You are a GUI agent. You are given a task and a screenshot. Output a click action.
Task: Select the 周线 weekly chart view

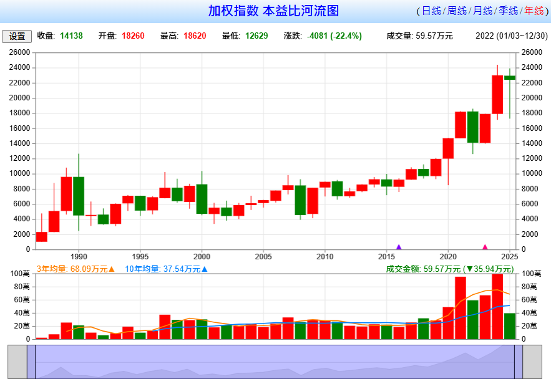pyautogui.click(x=457, y=11)
